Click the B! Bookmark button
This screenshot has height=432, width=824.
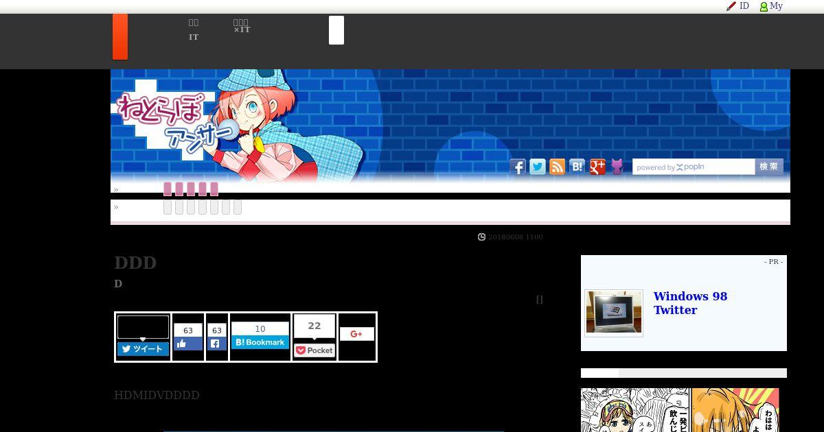click(x=260, y=342)
